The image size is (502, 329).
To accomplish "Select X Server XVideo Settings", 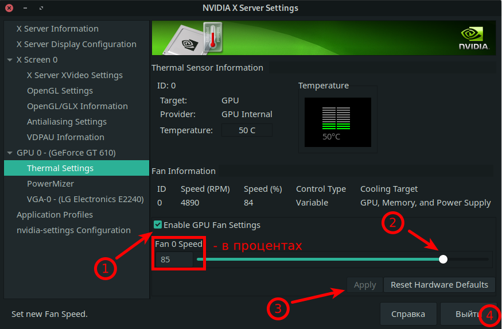I will click(x=75, y=75).
